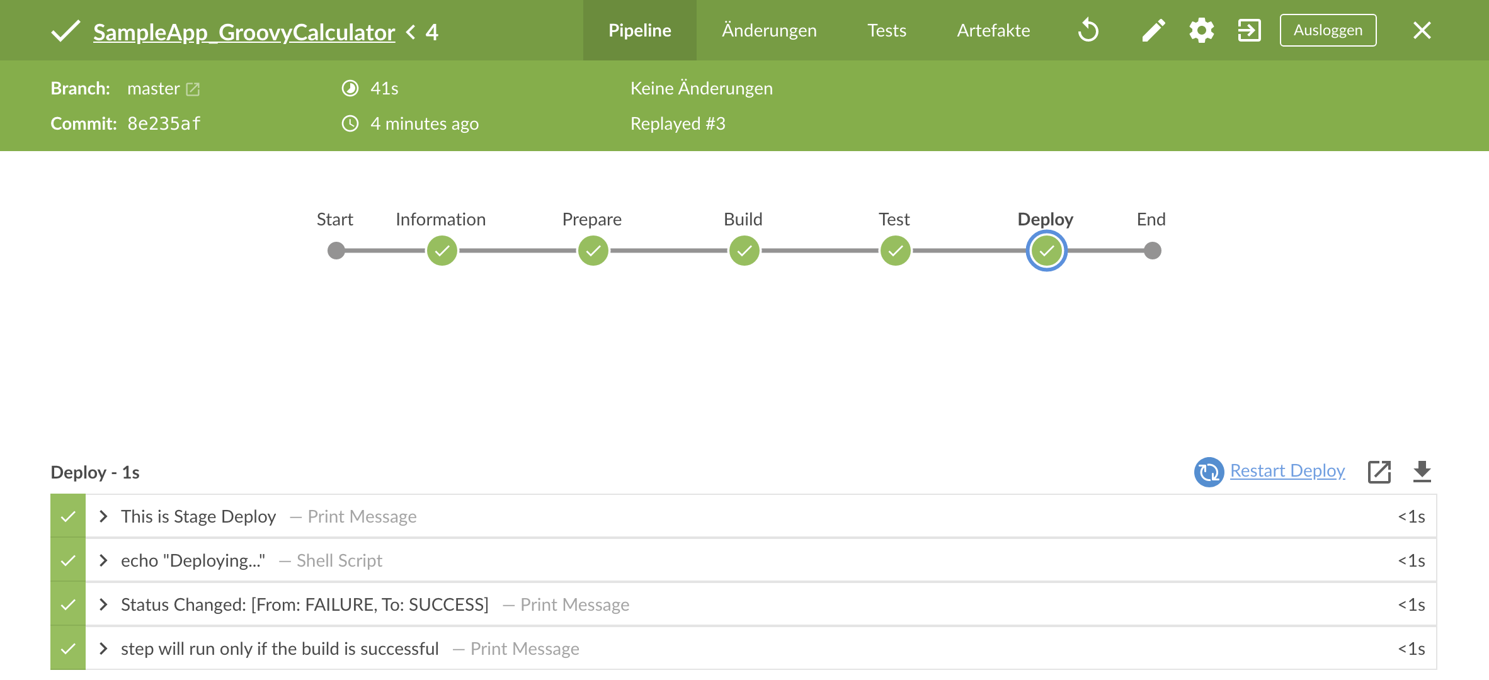Click the duration icon next to 41s
This screenshot has width=1489, height=680.
click(x=351, y=88)
